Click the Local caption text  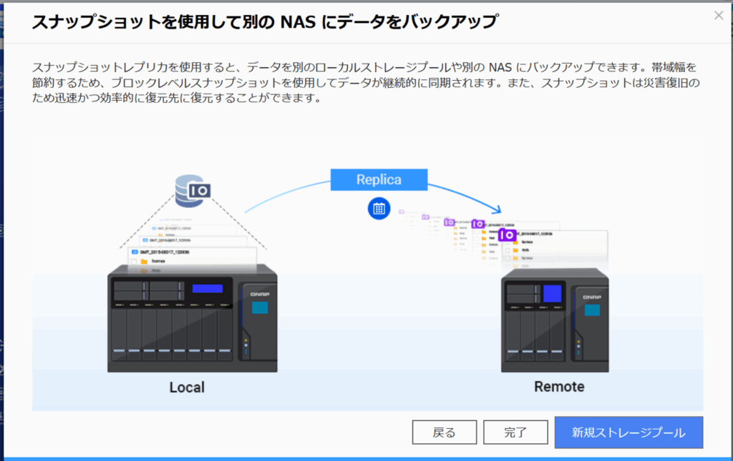pyautogui.click(x=187, y=387)
